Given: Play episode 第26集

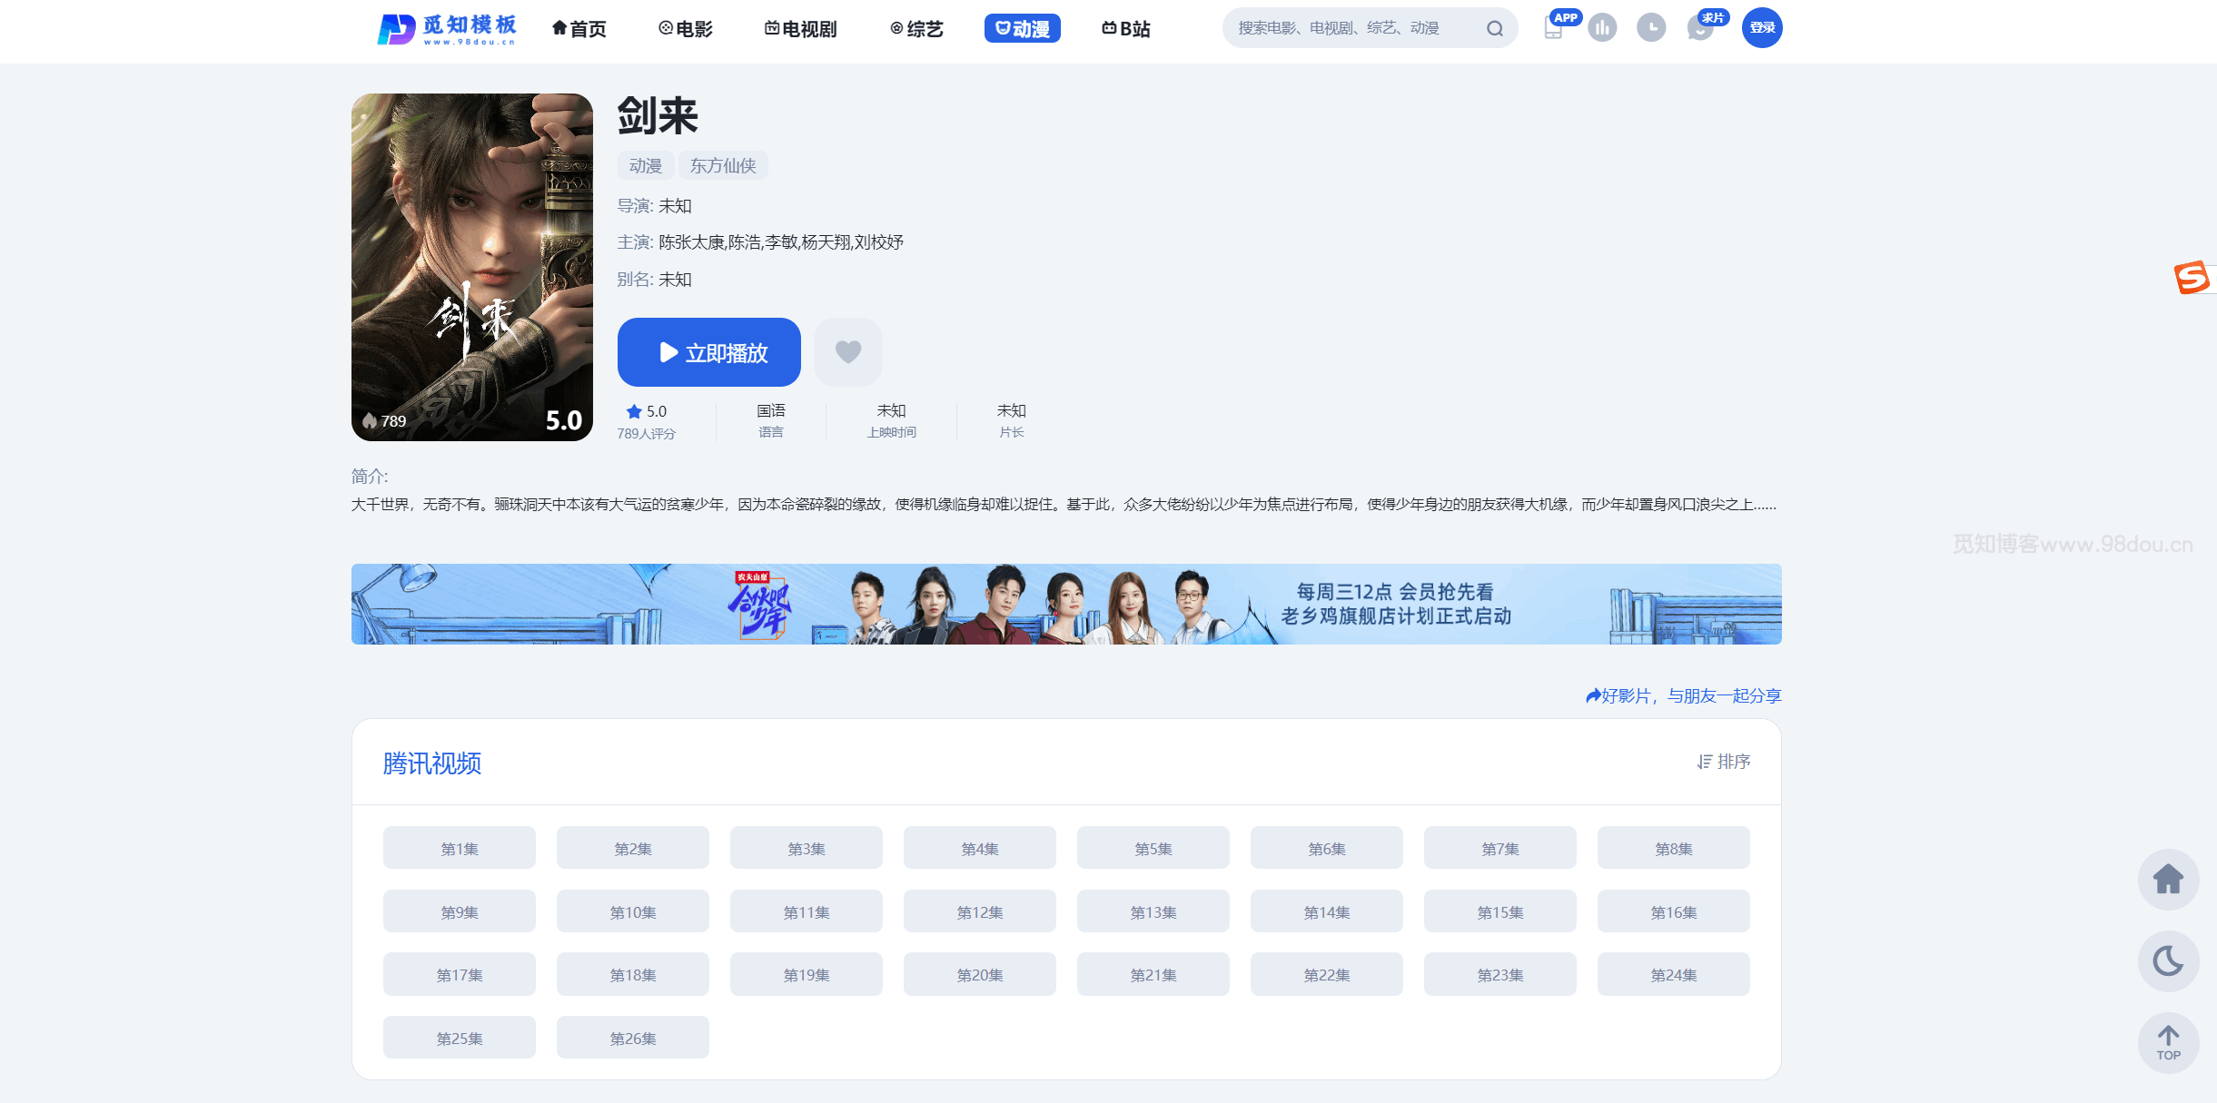Looking at the screenshot, I should pos(633,1038).
